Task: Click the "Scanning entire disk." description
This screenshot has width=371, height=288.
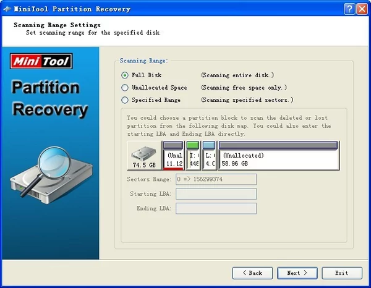Action: tap(237, 75)
